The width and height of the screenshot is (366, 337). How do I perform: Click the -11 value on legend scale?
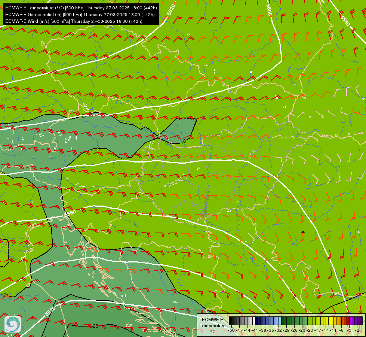(333, 330)
